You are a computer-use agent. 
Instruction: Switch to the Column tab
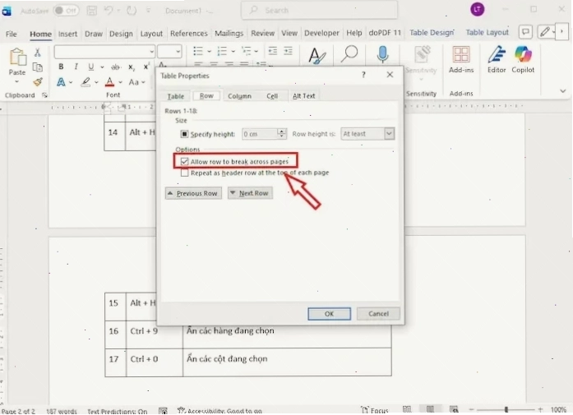239,96
